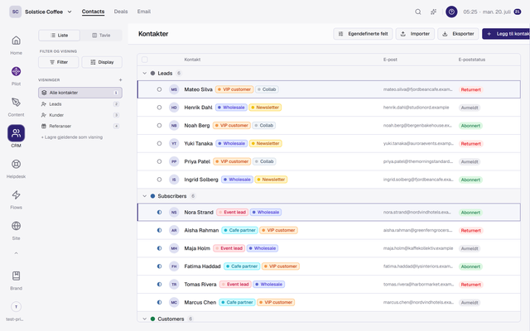Collapse the Leads group
Screen dimensions: 530x331
pos(145,74)
